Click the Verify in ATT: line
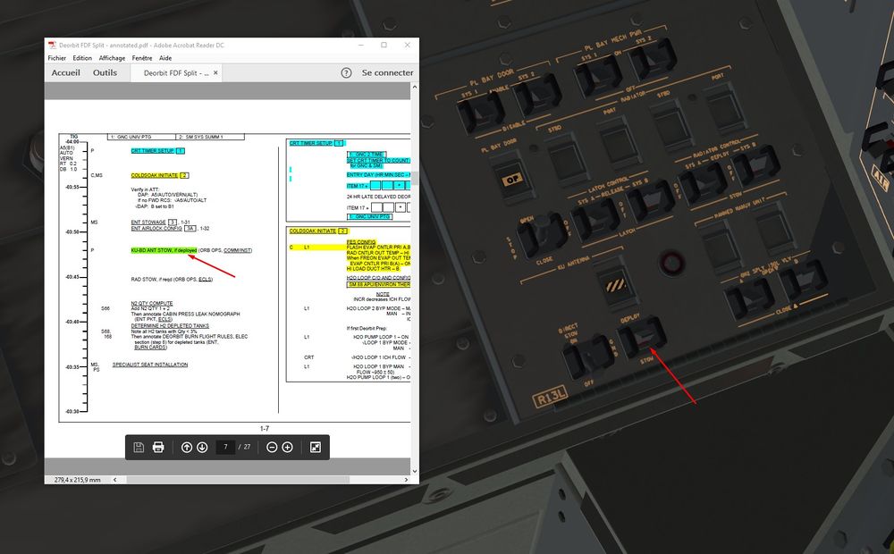 click(146, 189)
